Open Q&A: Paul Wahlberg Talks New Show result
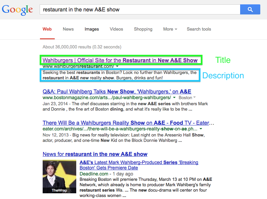Image resolution: width=267 pixels, height=199 pixels. coord(117,91)
